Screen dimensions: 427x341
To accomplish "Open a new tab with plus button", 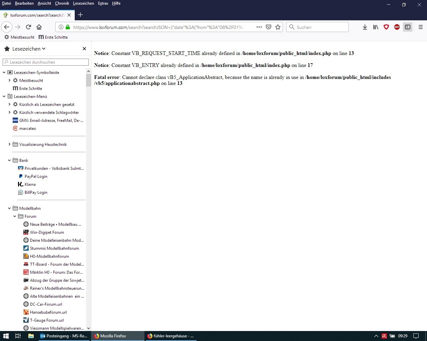I will [x=80, y=15].
